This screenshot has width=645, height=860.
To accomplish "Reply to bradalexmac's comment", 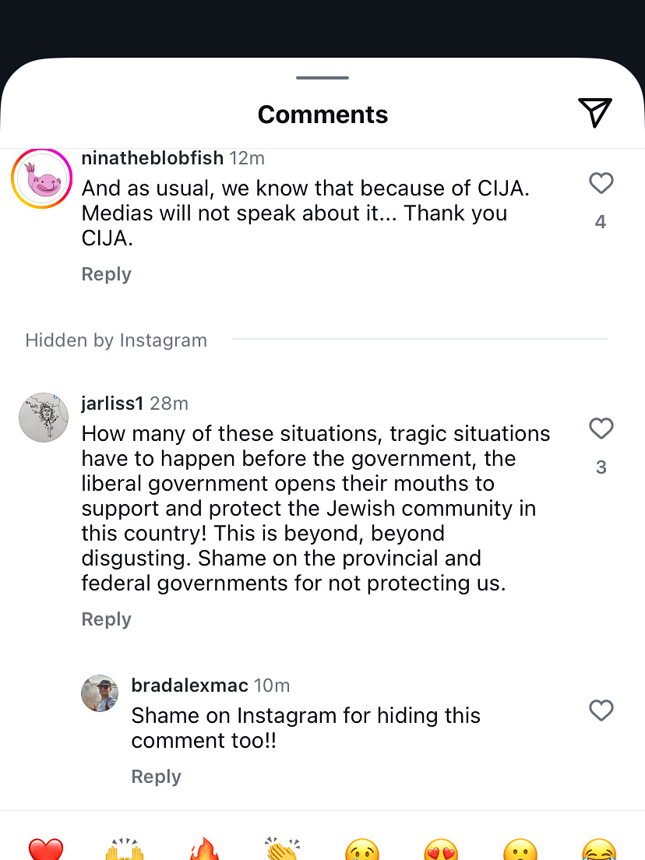I will [x=156, y=777].
